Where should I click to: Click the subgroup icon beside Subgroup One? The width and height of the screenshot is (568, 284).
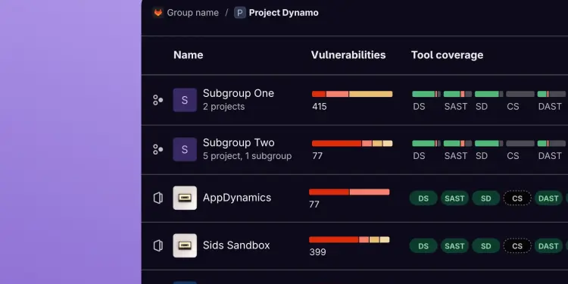158,100
